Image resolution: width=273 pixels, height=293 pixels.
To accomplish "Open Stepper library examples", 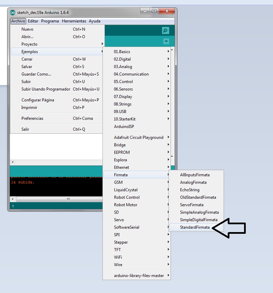I will point(136,242).
